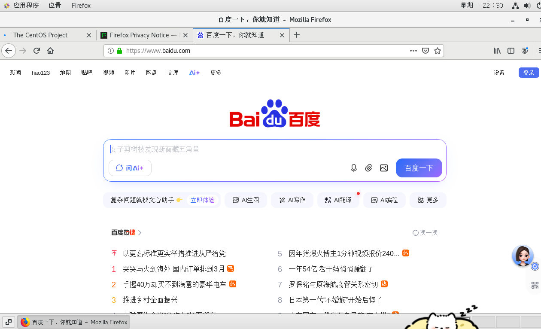Screen dimensions: 541x329
Task: Click into the Baidu search input box
Action: coord(275,149)
